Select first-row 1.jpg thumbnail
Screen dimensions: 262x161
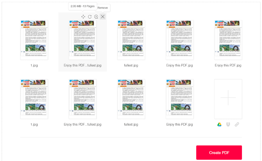(x=34, y=40)
